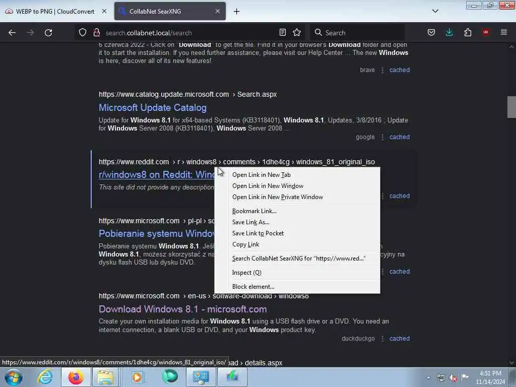The height and width of the screenshot is (387, 516).
Task: Open Windows Explorer folder in taskbar
Action: (x=105, y=377)
